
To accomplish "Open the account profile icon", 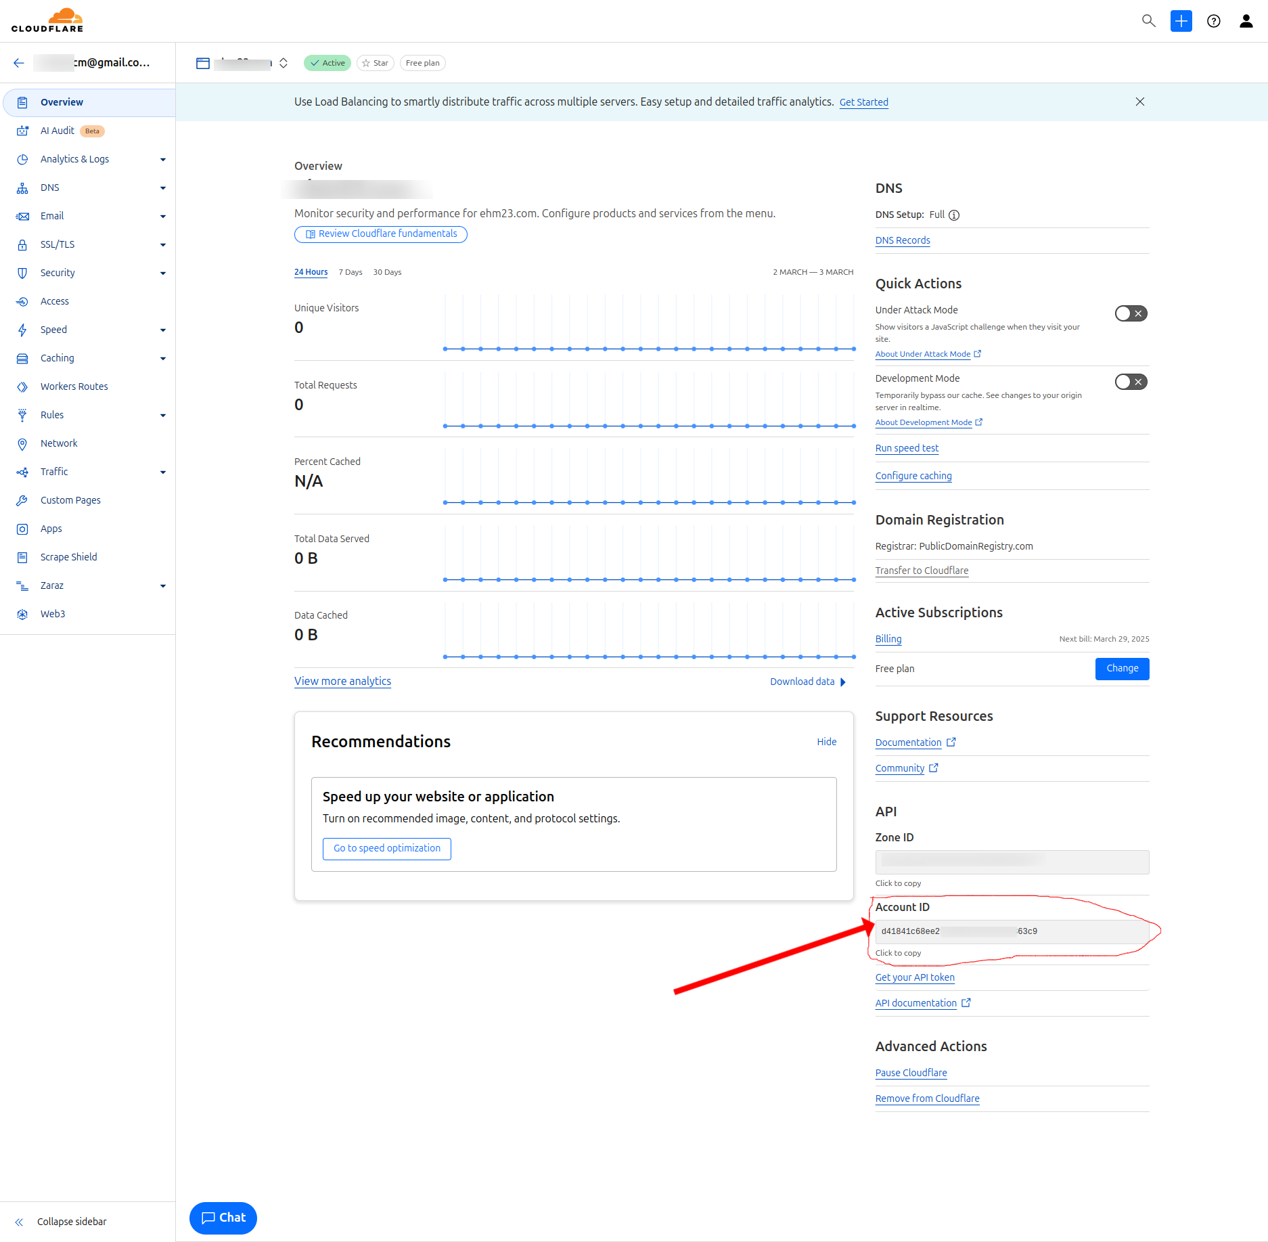I will [1246, 21].
